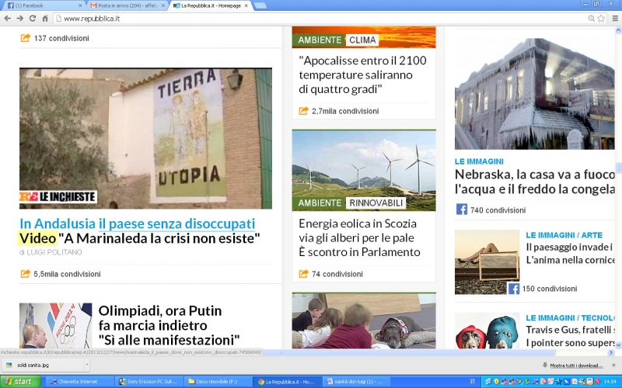Viewport: 622px width, 388px height.
Task: Close the downloads bar
Action: click(x=613, y=365)
